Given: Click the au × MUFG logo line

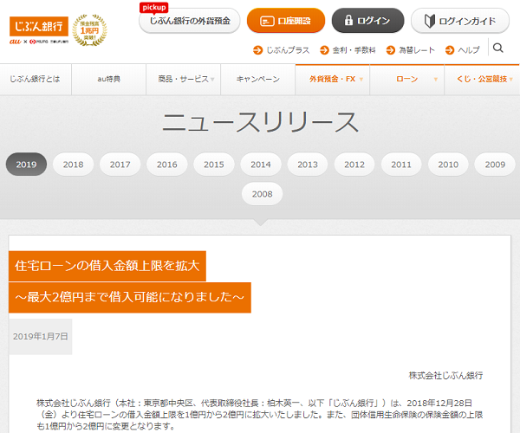Looking at the screenshot, I should (x=39, y=42).
